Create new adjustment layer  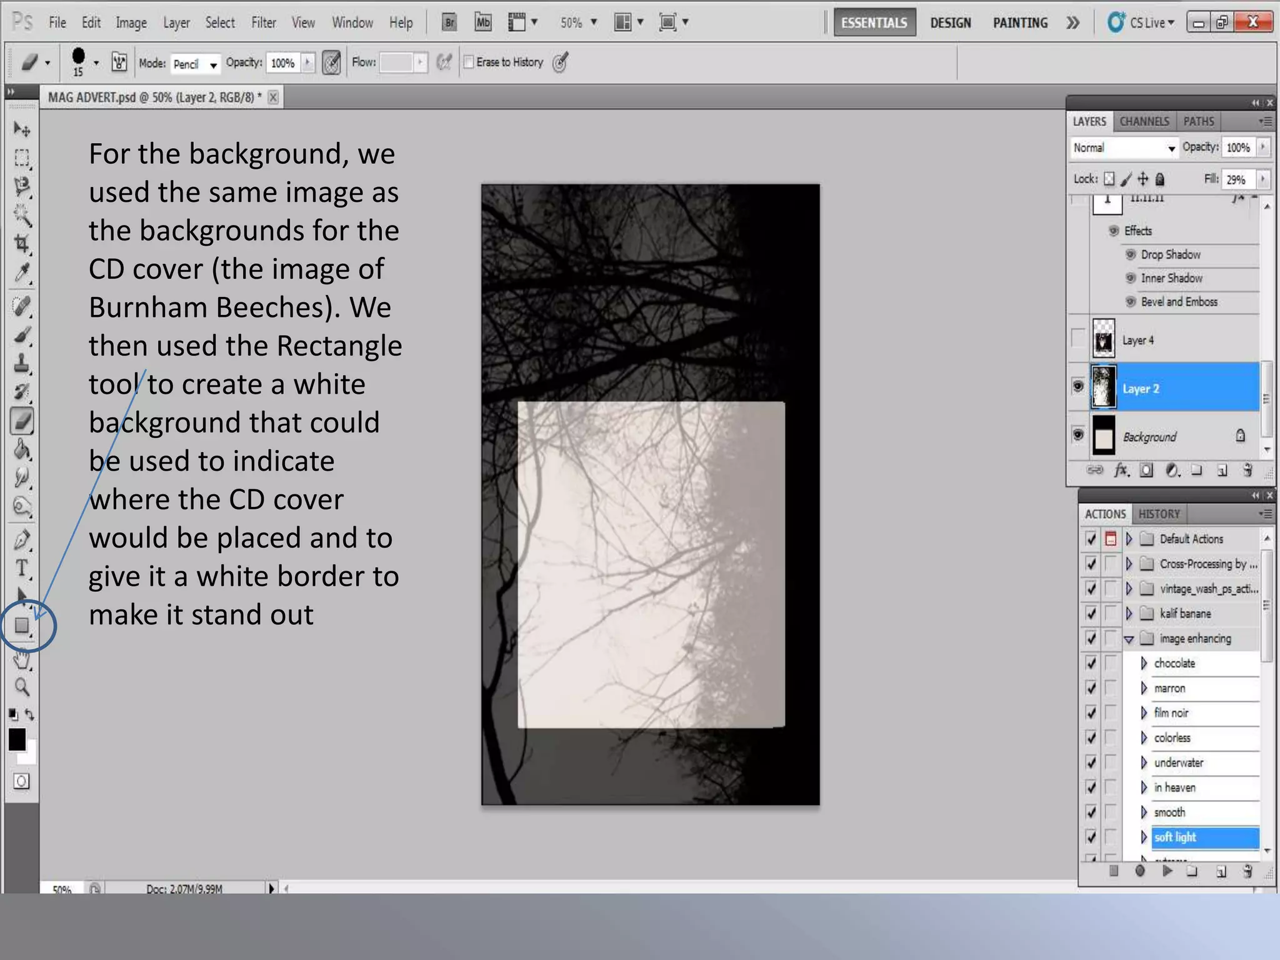point(1172,470)
